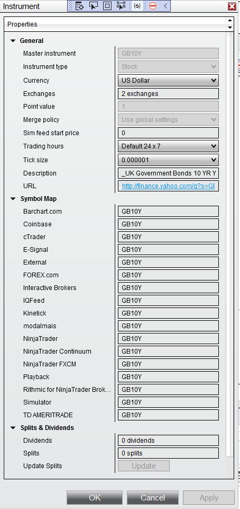Click the TD AMERITRADE symbol field
The width and height of the screenshot is (240, 509).
(168, 415)
